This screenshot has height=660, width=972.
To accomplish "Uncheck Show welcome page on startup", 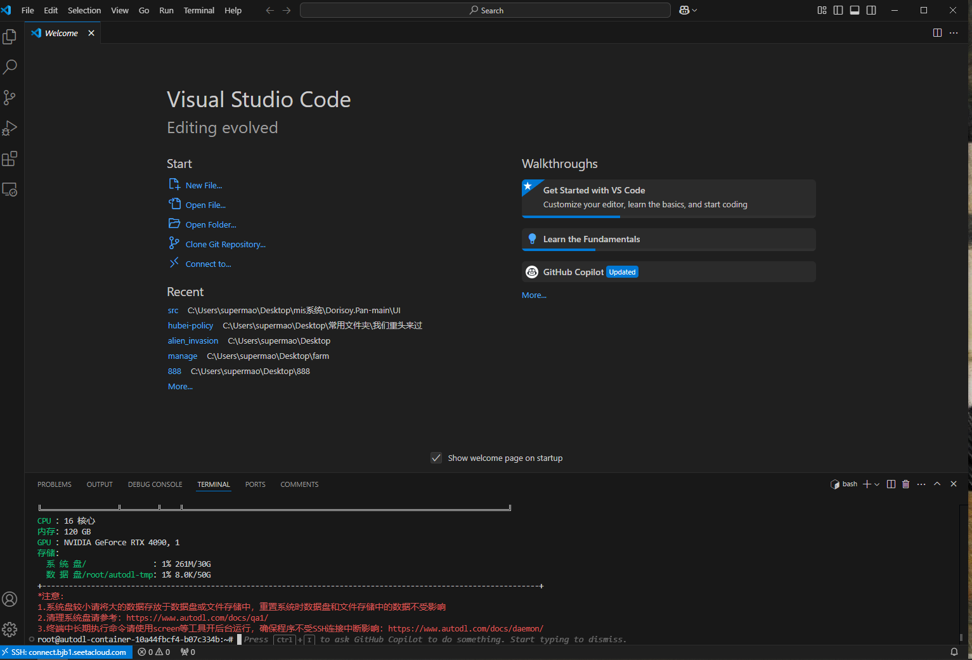I will (x=436, y=458).
